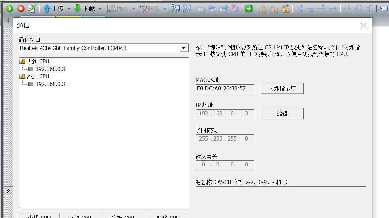Click the Run (green start) icon
Image resolution: width=389 pixels, height=218 pixels.
tap(9, 8)
